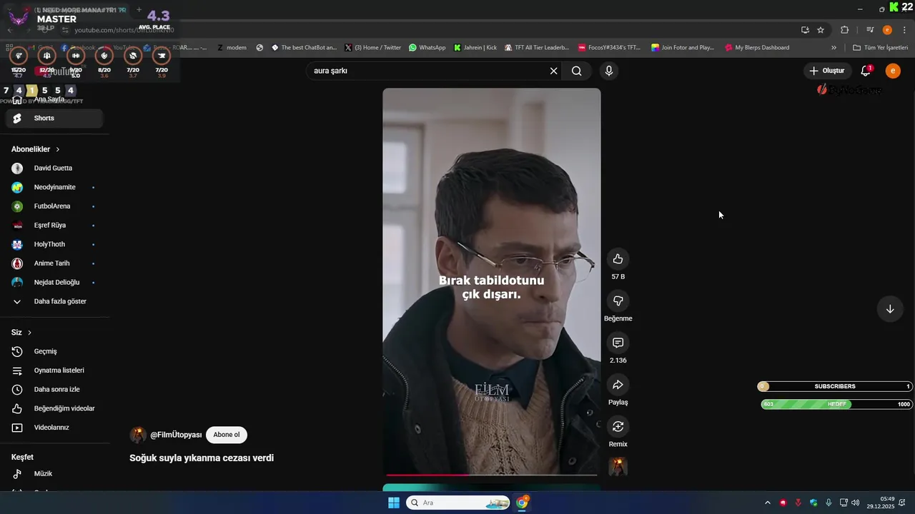Click the microphone tray icon
The image size is (915, 514).
point(829,503)
